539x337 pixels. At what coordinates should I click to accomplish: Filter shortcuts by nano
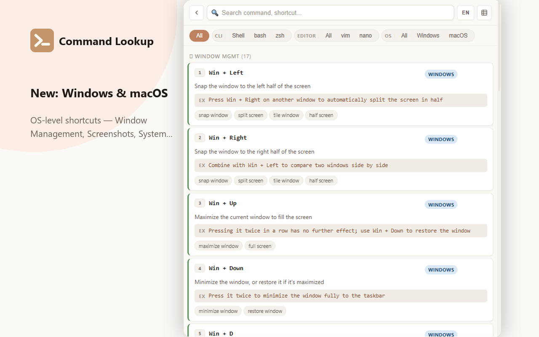click(x=366, y=36)
